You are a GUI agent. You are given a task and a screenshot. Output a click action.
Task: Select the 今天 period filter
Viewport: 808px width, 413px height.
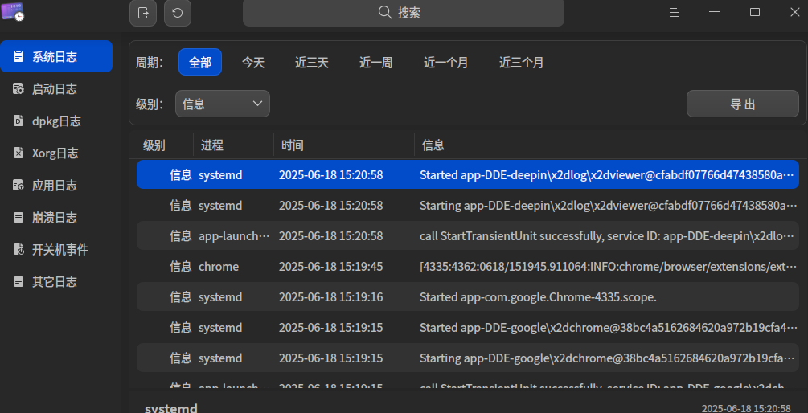pos(253,63)
